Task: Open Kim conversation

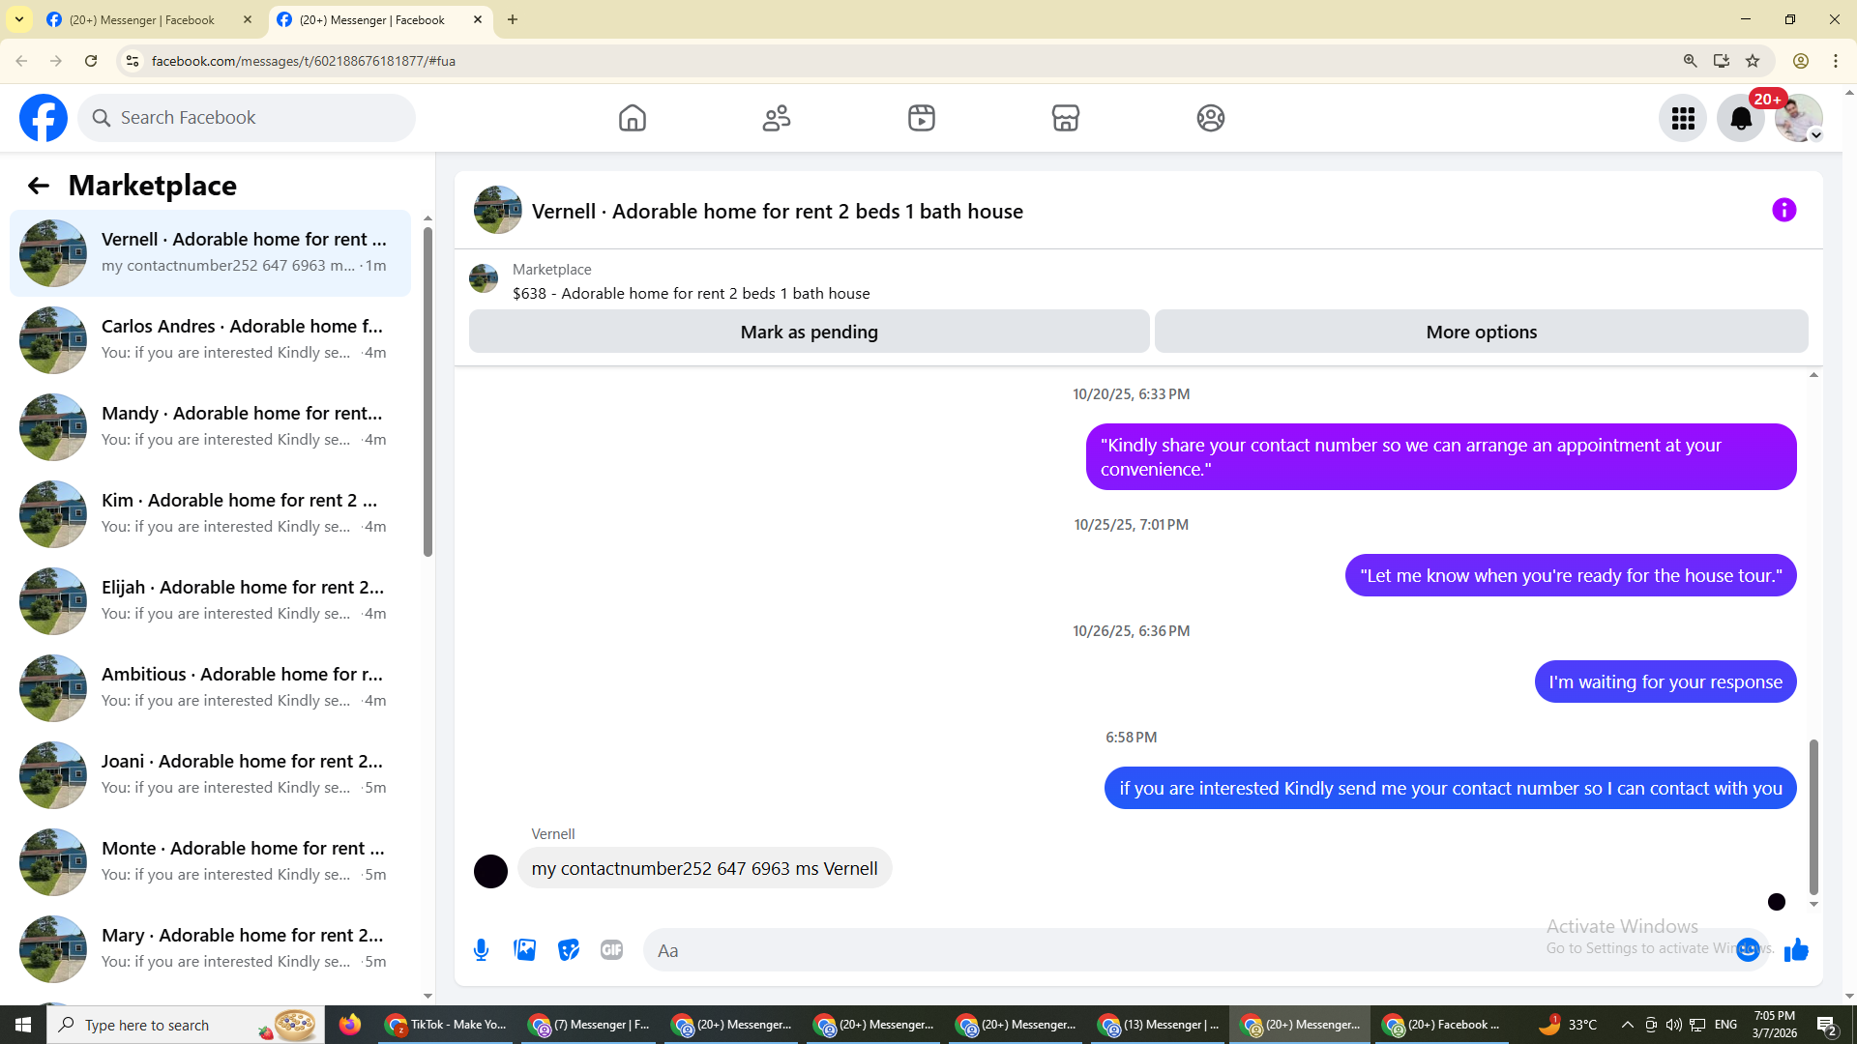Action: [x=210, y=514]
